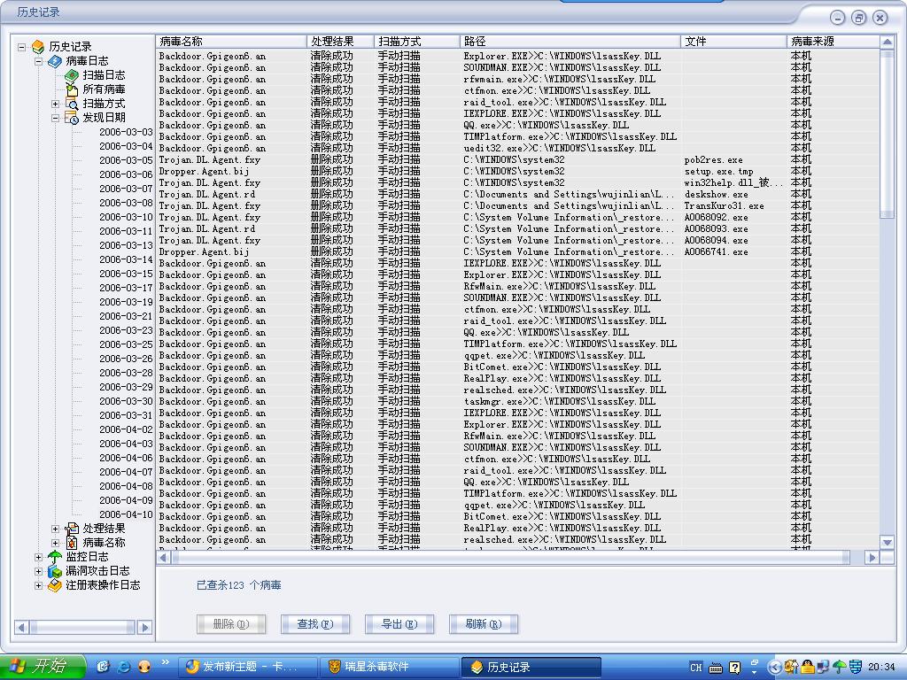Sort by 文件 column header
Image resolution: width=907 pixels, height=680 pixels.
733,41
